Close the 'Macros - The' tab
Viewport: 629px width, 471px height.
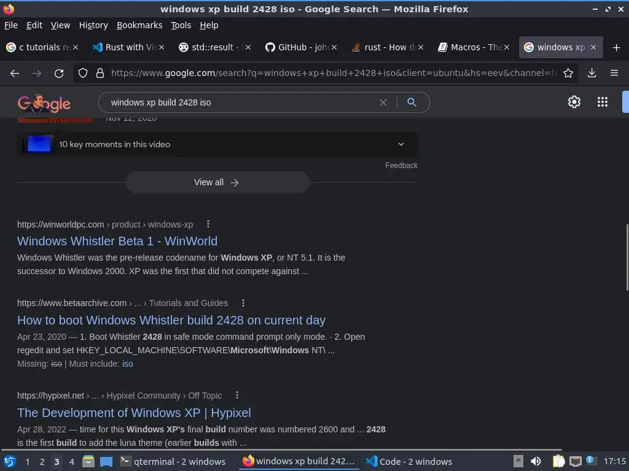507,47
